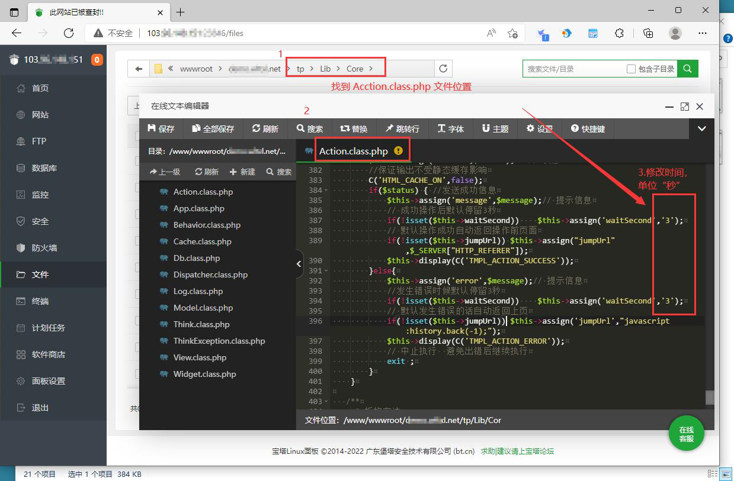Open Db.class.php from the file list

pyautogui.click(x=197, y=258)
